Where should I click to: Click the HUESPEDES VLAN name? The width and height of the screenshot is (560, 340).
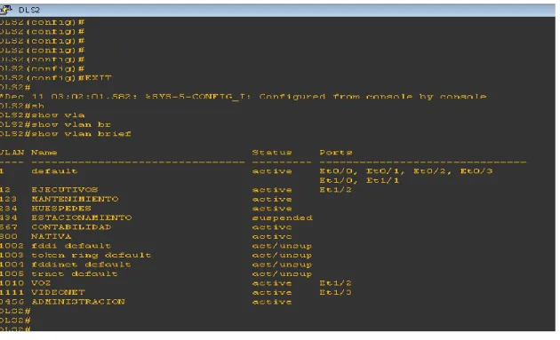61,208
